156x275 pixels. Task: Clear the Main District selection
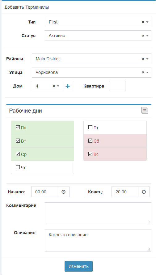pos(143,59)
